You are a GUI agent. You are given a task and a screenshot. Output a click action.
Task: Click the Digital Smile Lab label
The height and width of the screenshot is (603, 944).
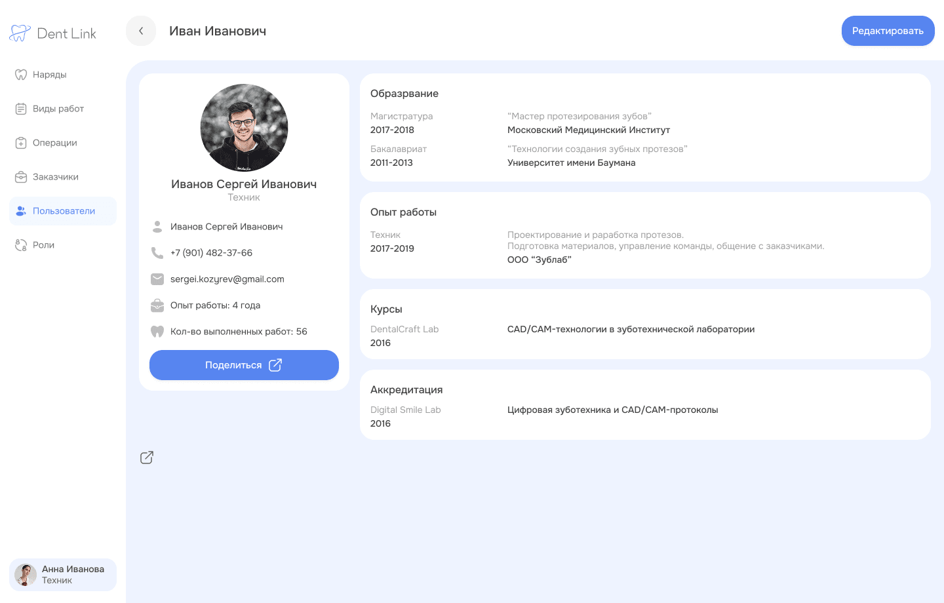405,410
